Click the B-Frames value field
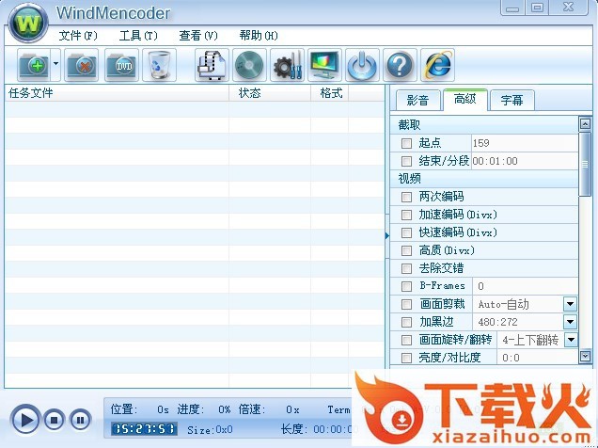Screen dimensions: 598x448 point(526,286)
